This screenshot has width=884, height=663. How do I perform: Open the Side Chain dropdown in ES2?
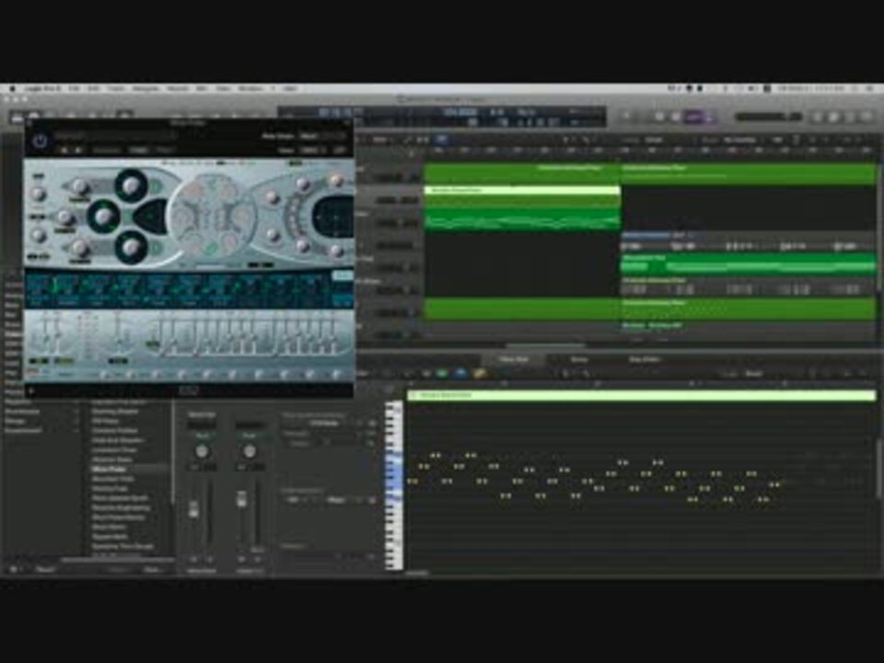pyautogui.click(x=321, y=136)
